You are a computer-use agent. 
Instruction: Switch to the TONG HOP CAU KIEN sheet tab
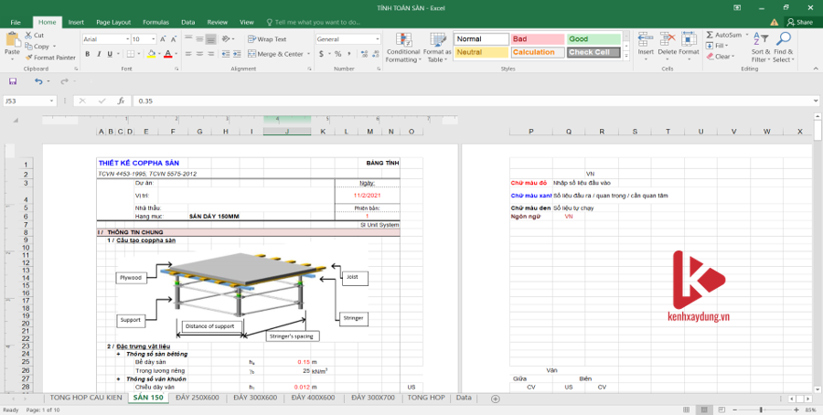click(x=86, y=398)
